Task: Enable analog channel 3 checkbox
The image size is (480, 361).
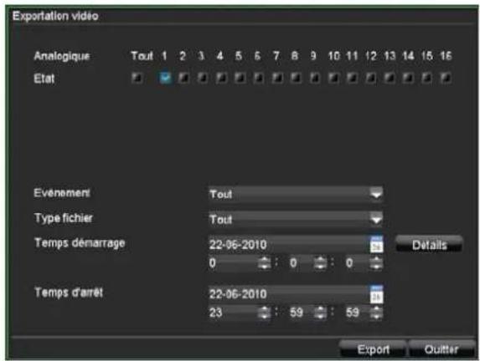Action: [203, 78]
